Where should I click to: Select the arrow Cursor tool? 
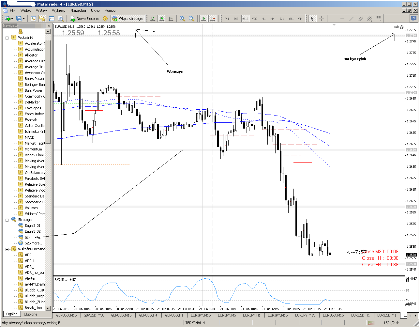click(312, 19)
